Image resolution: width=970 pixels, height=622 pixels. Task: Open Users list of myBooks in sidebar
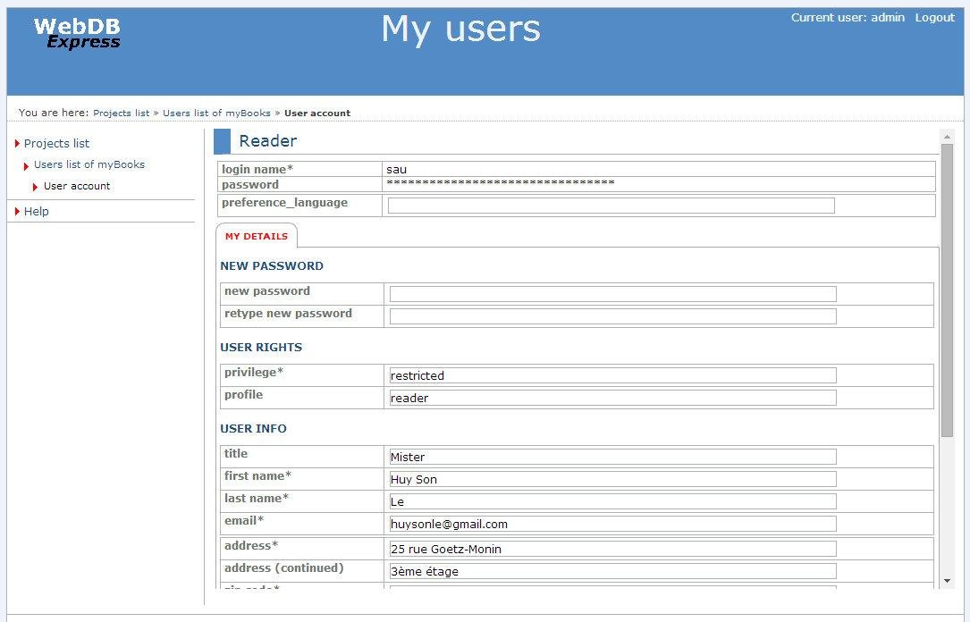89,165
